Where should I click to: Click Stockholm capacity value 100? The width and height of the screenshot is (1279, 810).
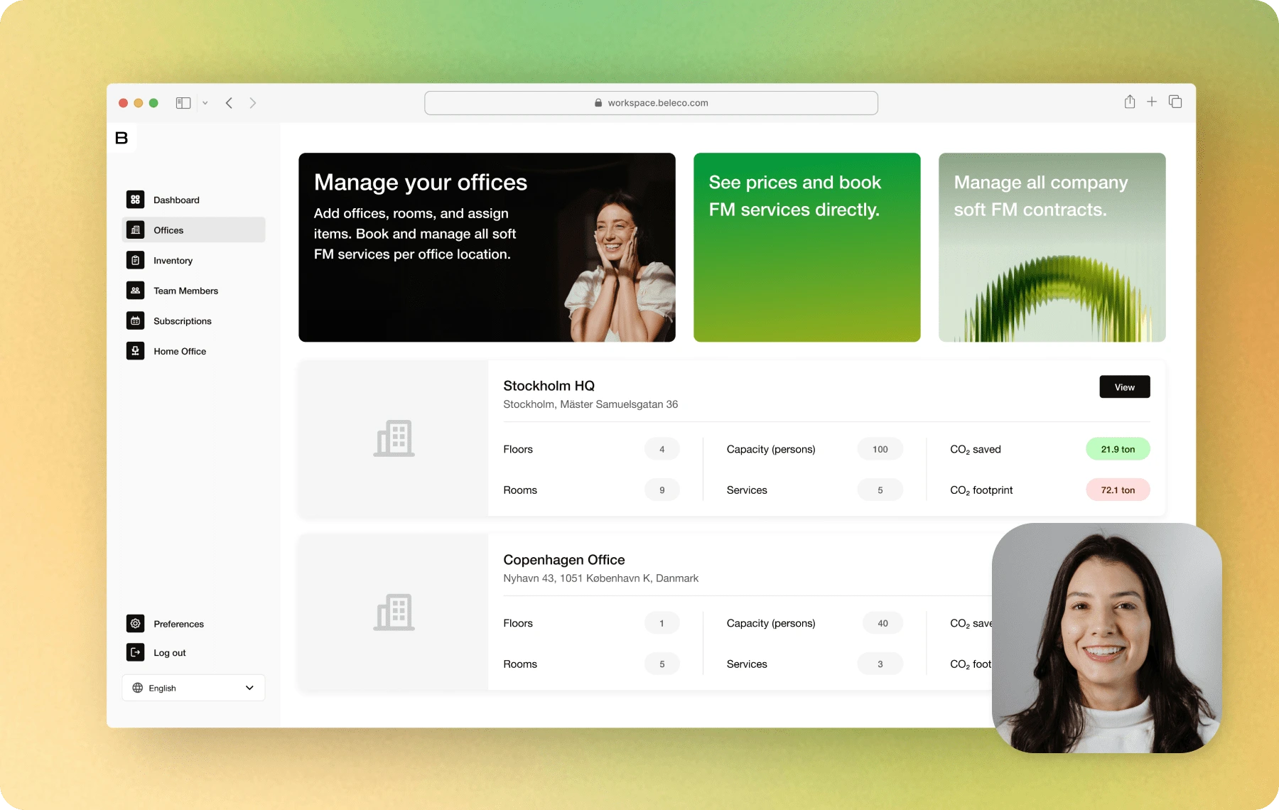point(880,449)
